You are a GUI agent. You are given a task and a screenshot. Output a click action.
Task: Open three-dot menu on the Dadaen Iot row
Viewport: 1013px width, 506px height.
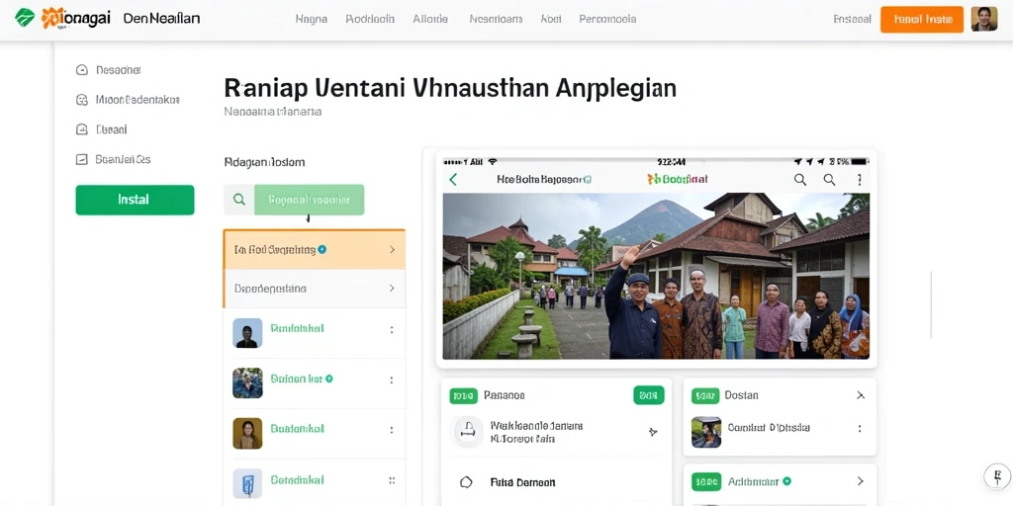pyautogui.click(x=392, y=379)
